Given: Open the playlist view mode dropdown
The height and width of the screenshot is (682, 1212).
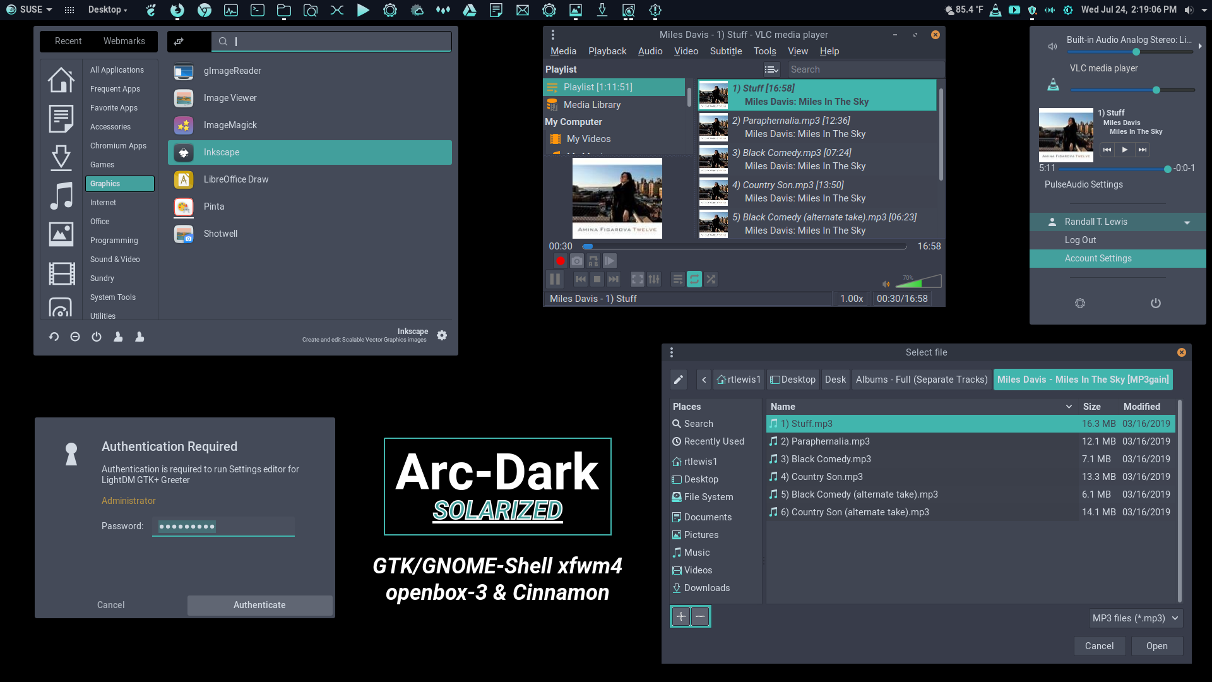Looking at the screenshot, I should 771,69.
